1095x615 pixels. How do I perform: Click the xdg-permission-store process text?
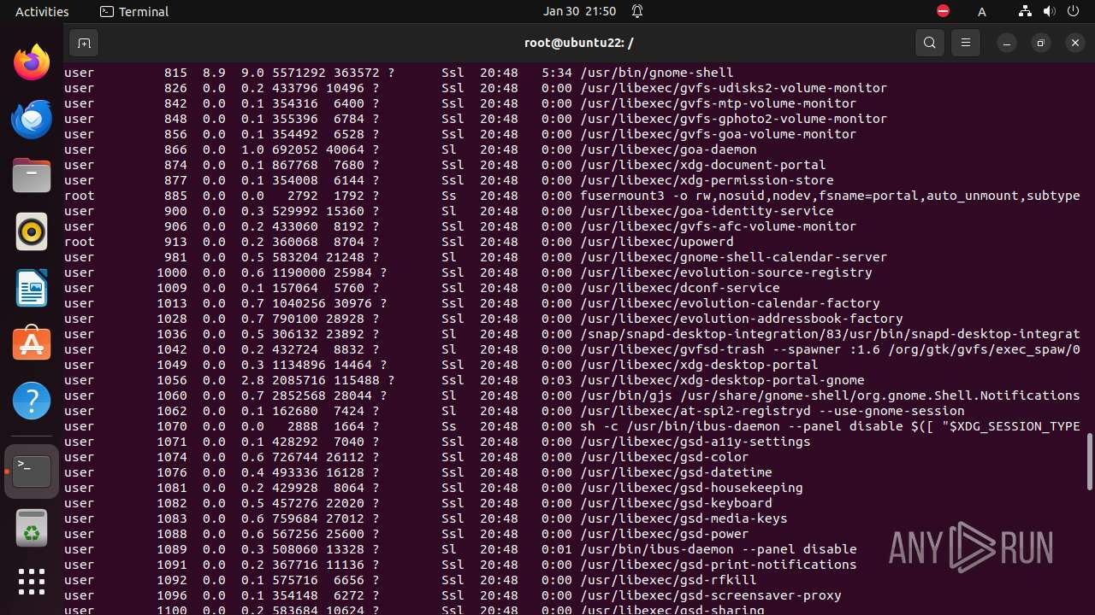point(707,180)
